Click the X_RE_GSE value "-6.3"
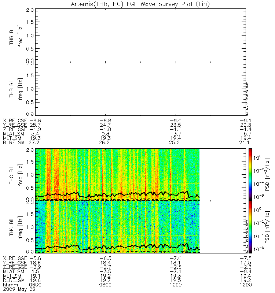This screenshot has width=275, height=293. 105,258
